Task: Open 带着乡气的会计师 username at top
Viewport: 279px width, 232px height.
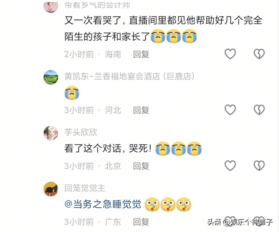Action: [x=97, y=5]
